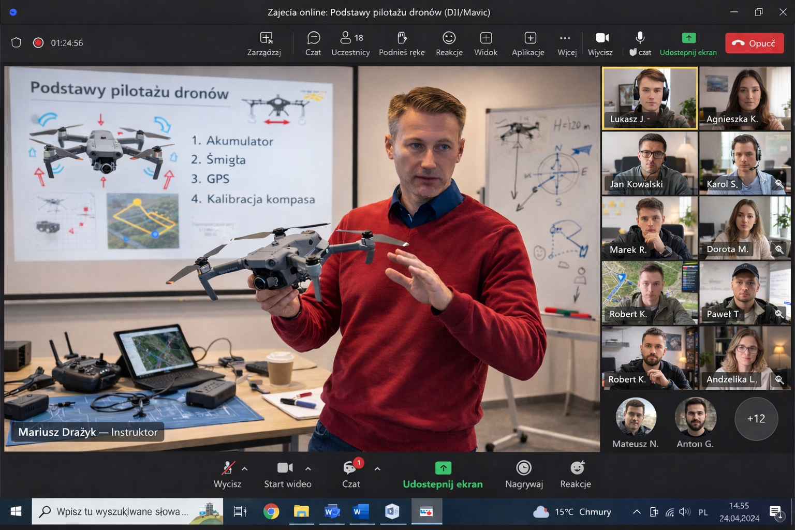The image size is (795, 530).
Task: Click the red recording indicator
Action: tap(38, 43)
